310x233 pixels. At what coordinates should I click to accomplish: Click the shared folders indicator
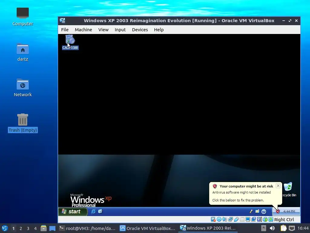(x=242, y=219)
